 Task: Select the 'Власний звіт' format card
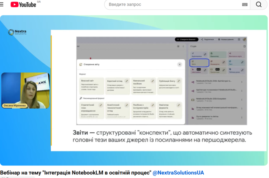[x=91, y=86]
